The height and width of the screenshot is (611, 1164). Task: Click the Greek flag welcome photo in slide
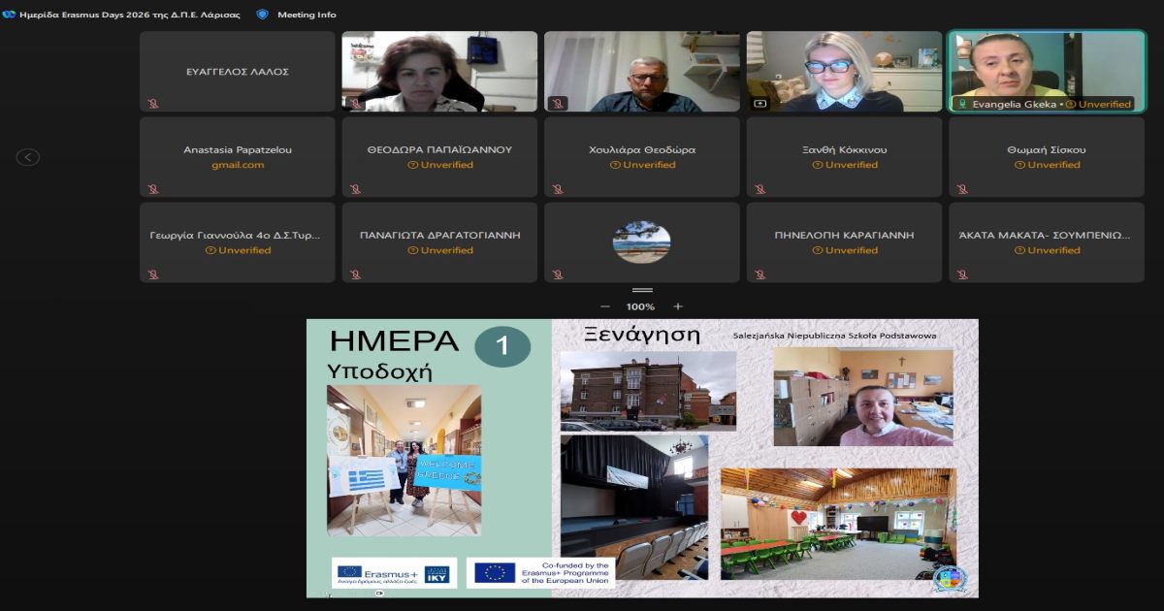[404, 460]
